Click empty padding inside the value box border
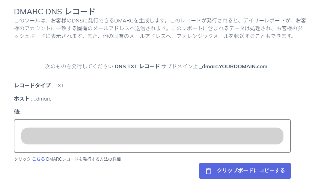The image size is (321, 193). [x=152, y=148]
